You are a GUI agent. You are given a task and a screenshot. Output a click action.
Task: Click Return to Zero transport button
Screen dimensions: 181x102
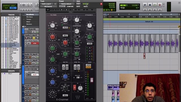145,10
